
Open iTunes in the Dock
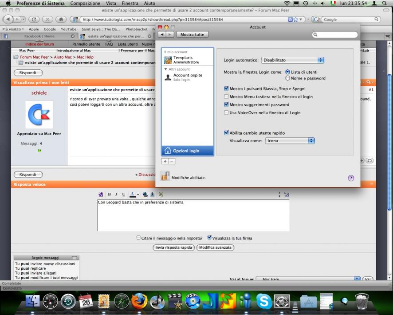coord(157,301)
